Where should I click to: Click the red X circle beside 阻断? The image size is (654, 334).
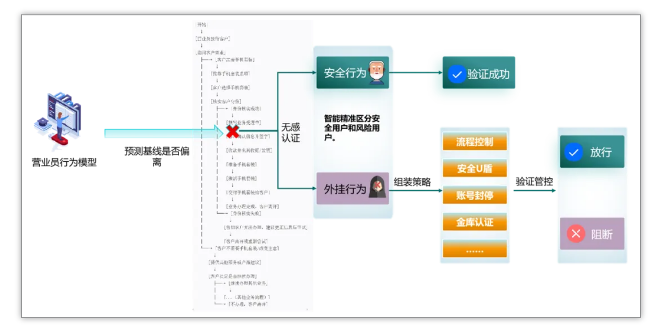click(x=575, y=234)
